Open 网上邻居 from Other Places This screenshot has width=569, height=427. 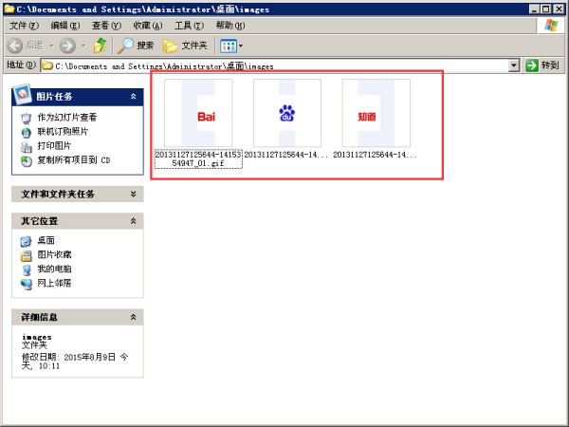[54, 283]
